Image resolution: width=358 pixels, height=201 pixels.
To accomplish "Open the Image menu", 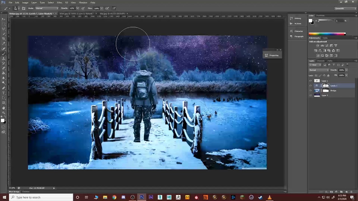I will [25, 3].
